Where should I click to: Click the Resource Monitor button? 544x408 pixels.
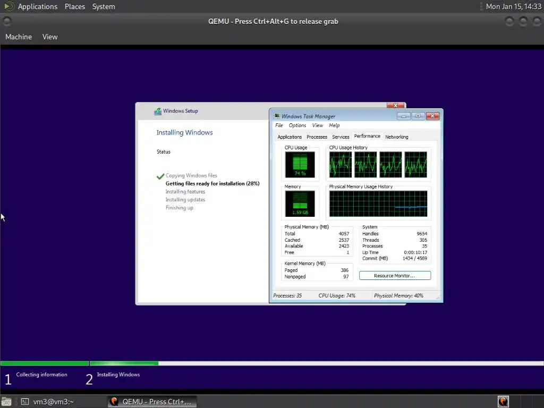(x=395, y=276)
